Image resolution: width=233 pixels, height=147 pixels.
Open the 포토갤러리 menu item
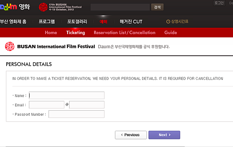(77, 22)
